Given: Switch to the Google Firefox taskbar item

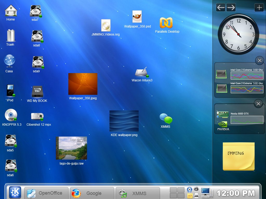Looking at the screenshot, I should coord(92,193).
